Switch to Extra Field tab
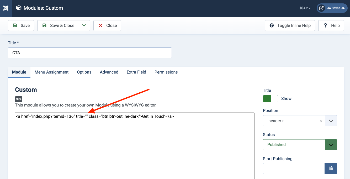The width and height of the screenshot is (350, 179). pos(136,72)
